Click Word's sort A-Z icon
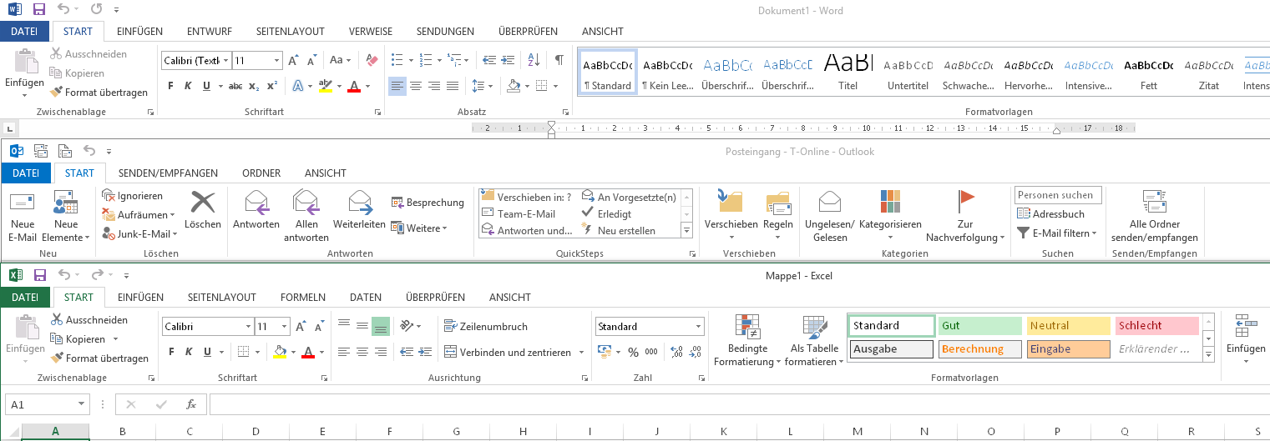This screenshot has width=1270, height=441. tap(535, 60)
